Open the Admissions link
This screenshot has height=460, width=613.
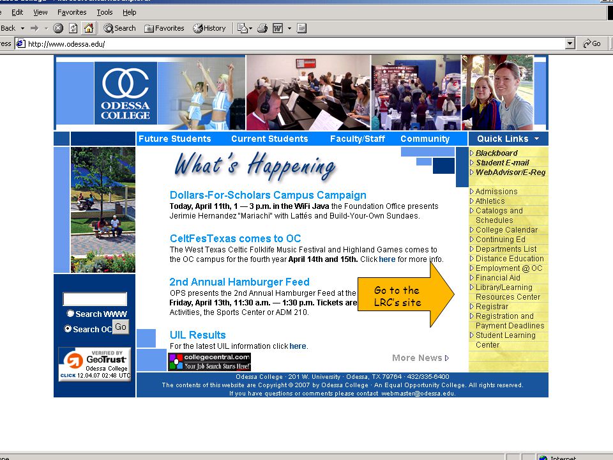[x=497, y=191]
